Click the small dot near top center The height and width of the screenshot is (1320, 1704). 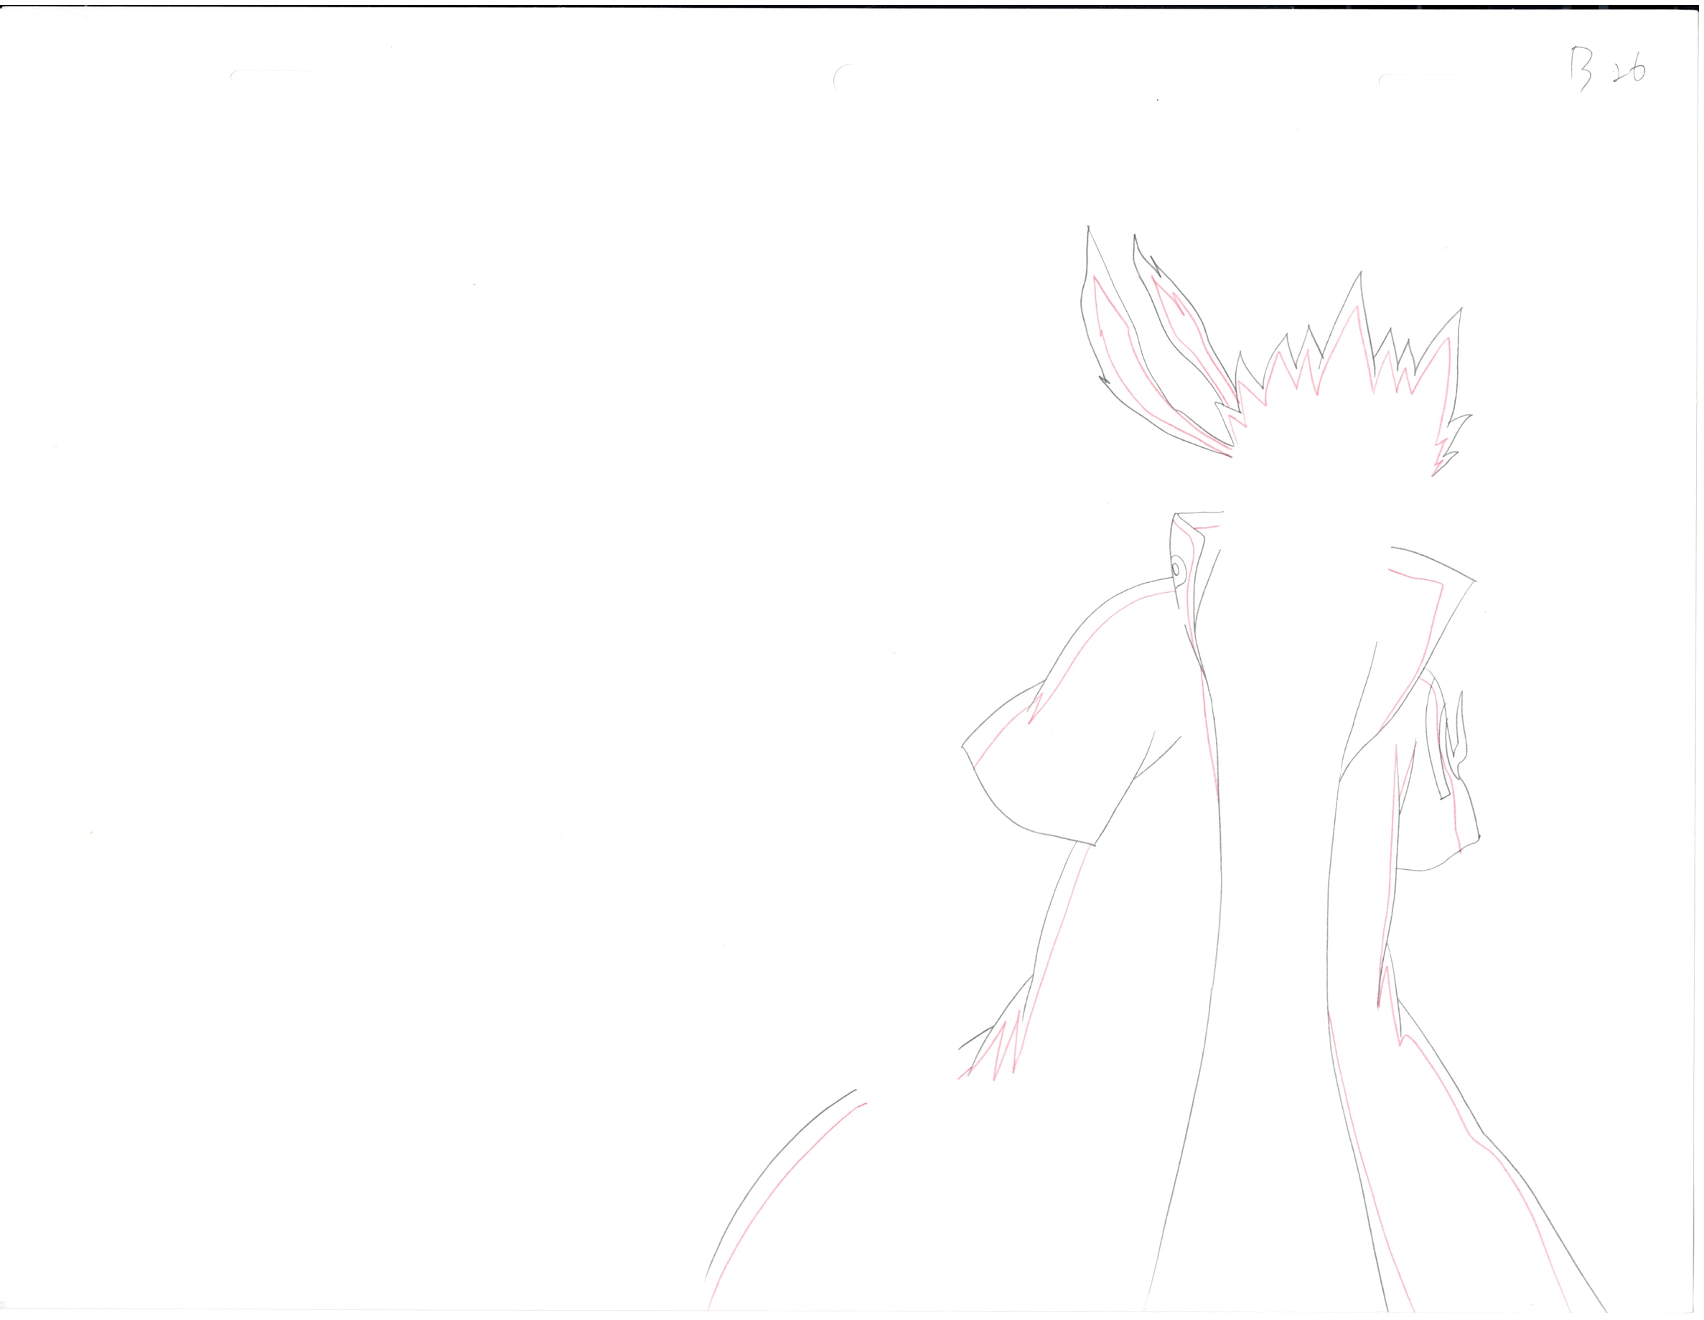point(1157,100)
